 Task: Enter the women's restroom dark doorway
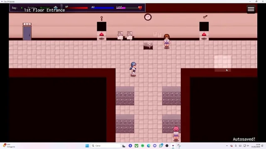(x=101, y=26)
